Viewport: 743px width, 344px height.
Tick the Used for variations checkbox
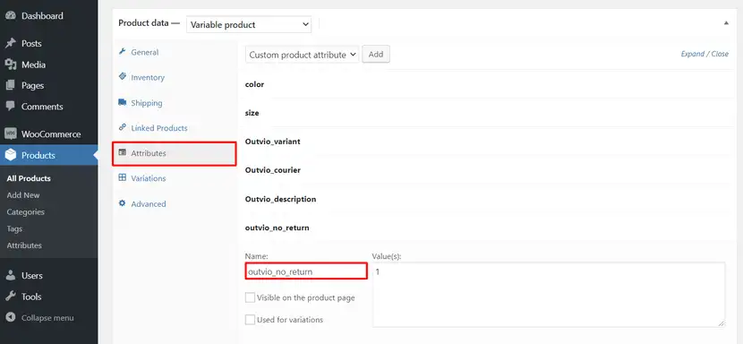250,320
